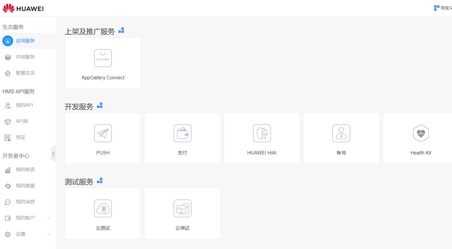
Task: Click the 帐号 account person icon
Action: tap(341, 133)
